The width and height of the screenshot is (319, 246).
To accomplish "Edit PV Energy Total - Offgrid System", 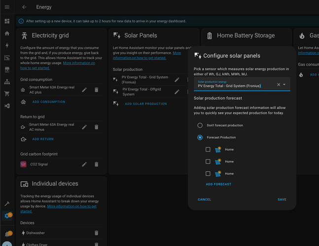I will [x=177, y=92].
